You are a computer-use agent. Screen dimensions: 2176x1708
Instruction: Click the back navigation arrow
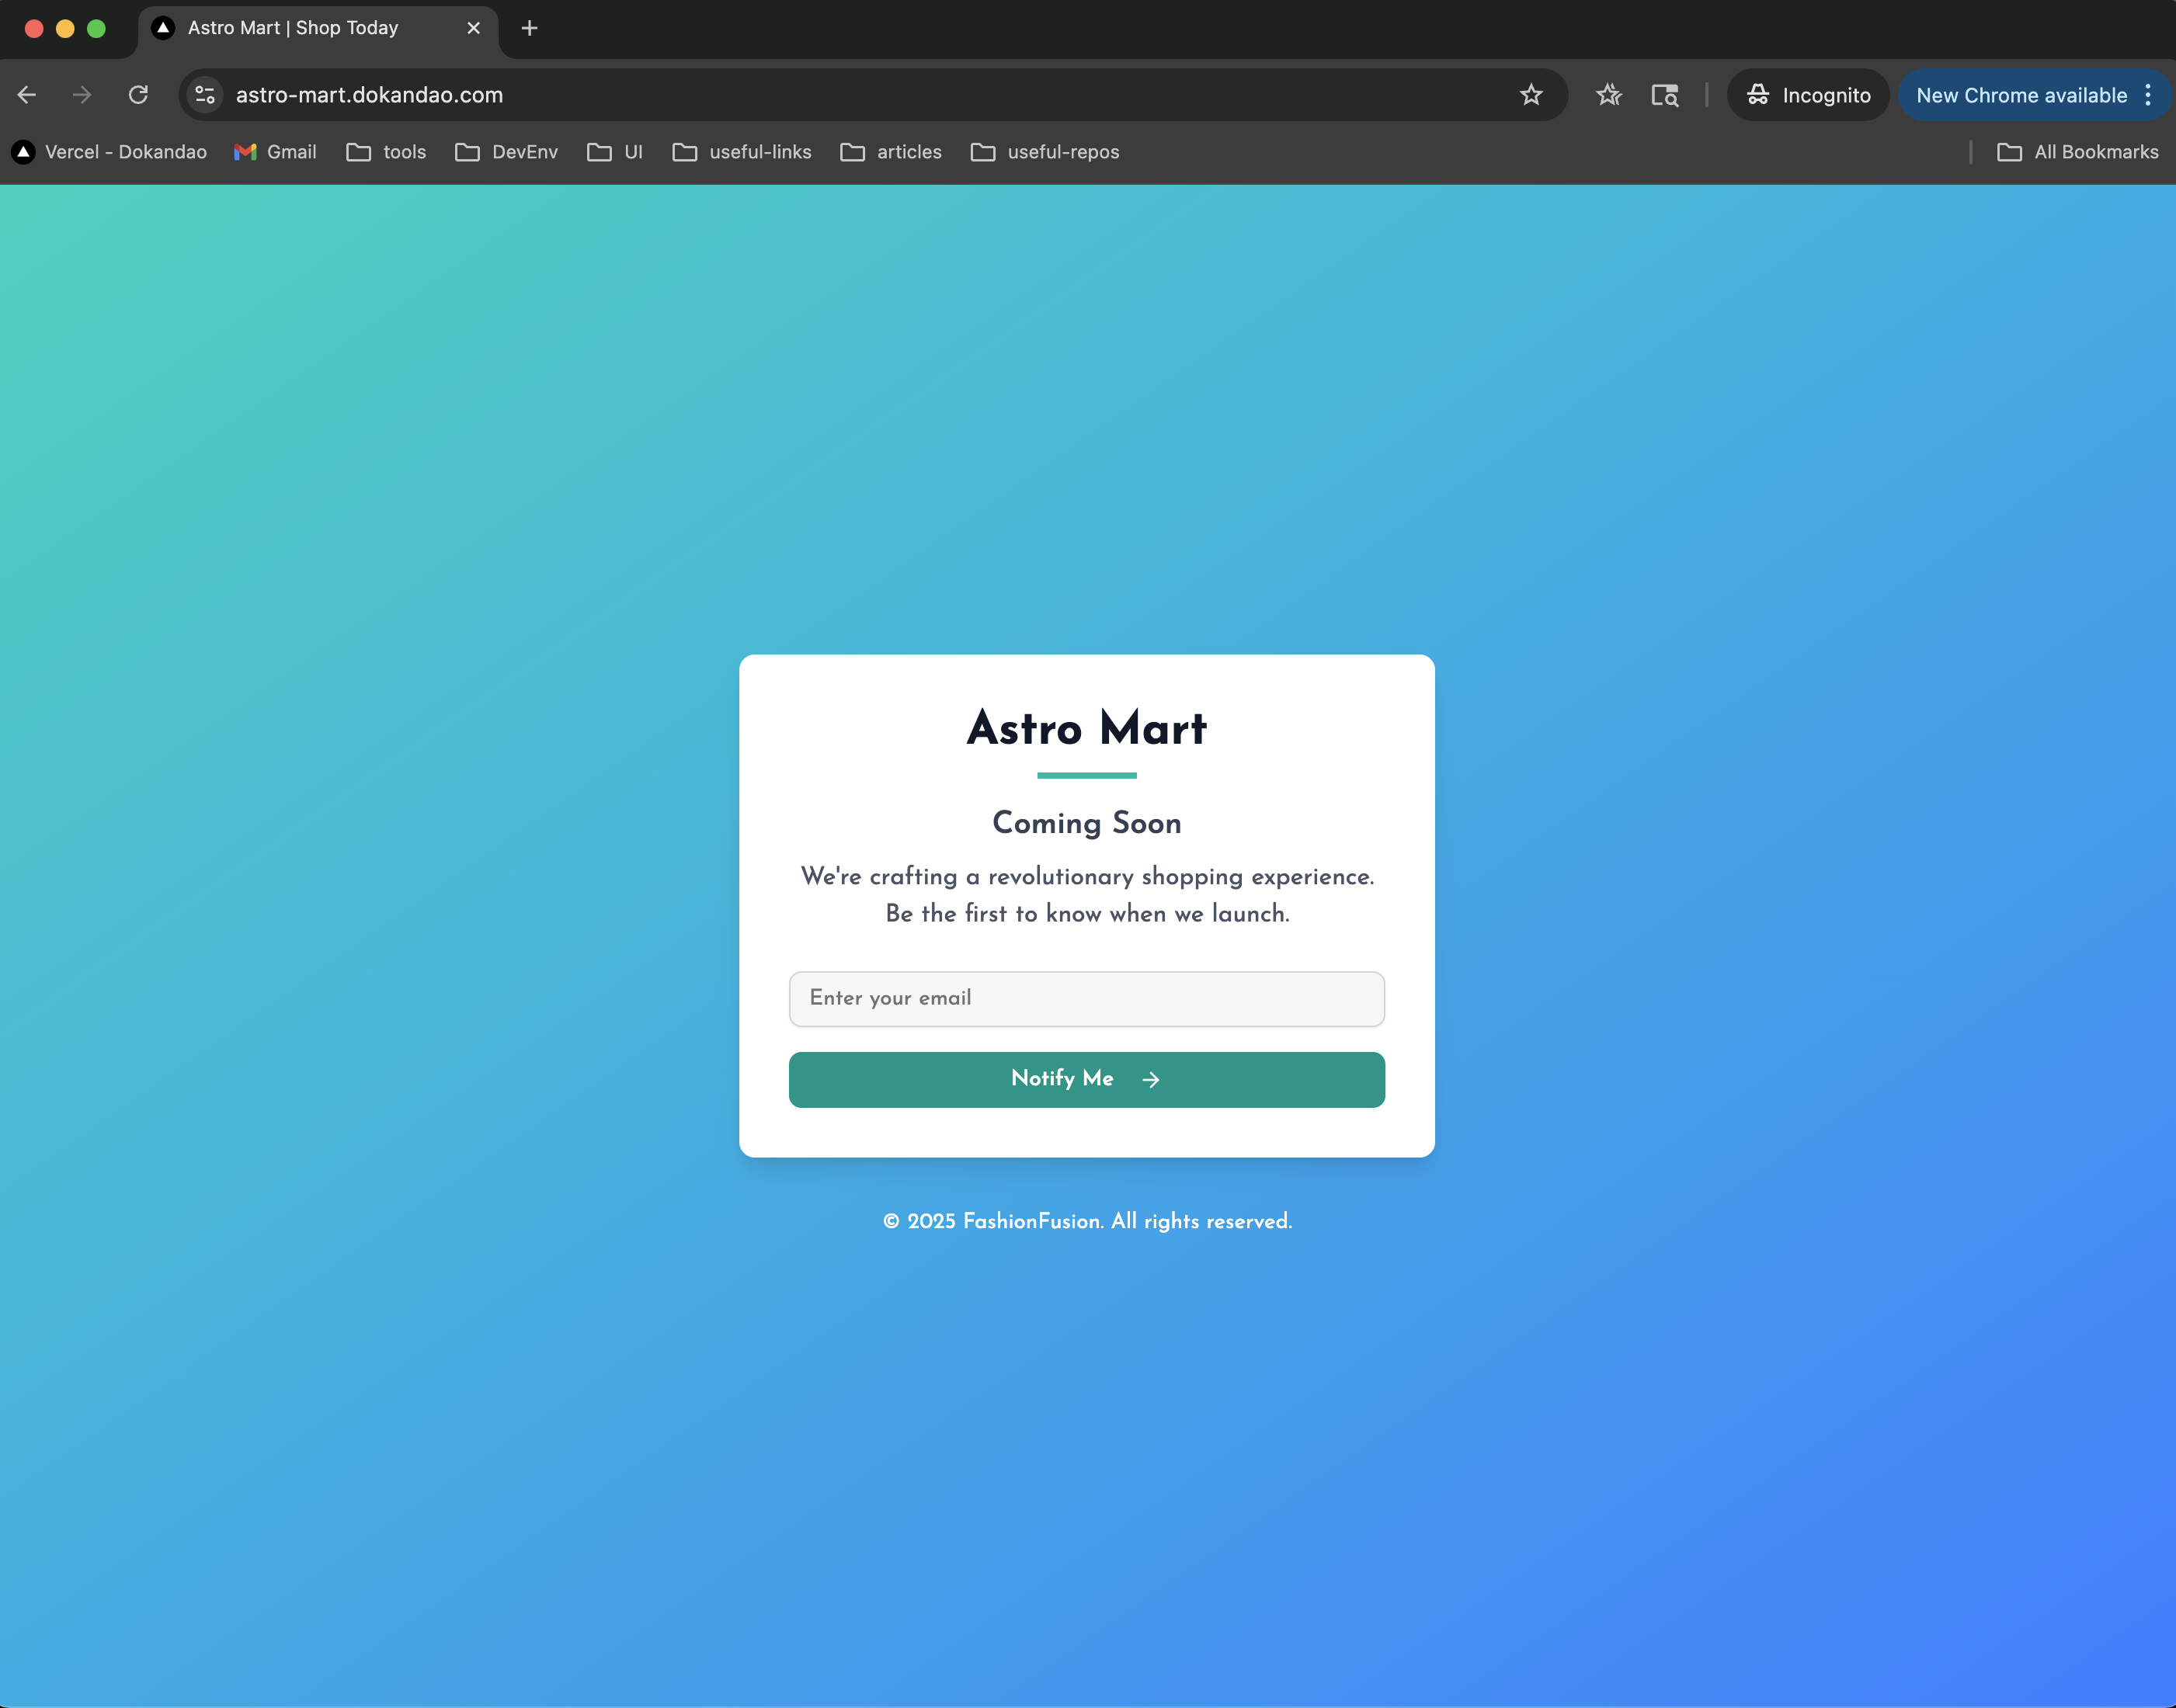click(26, 95)
